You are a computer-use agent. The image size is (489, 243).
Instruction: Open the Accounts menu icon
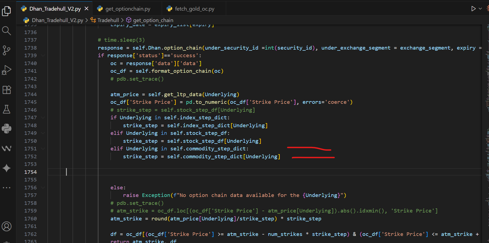[x=6, y=226]
